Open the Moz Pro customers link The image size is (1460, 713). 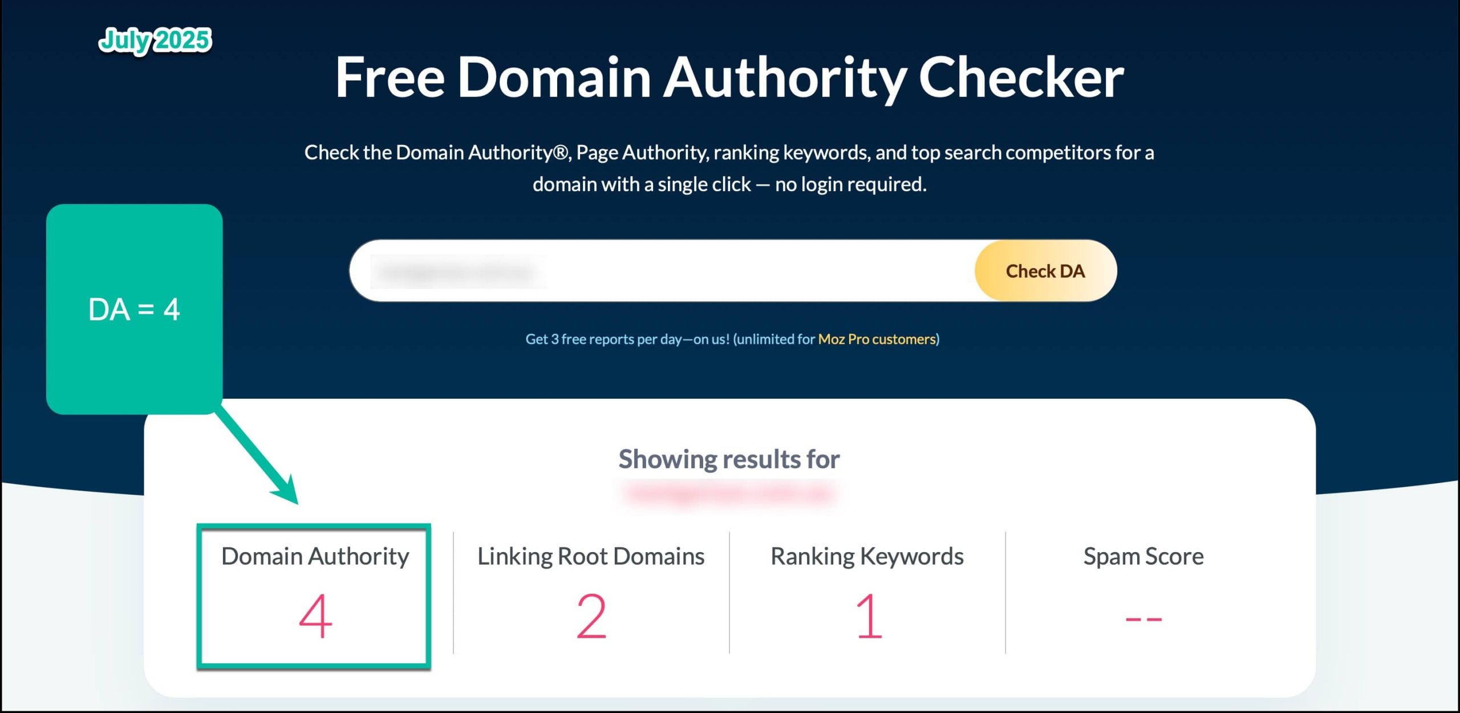click(877, 339)
